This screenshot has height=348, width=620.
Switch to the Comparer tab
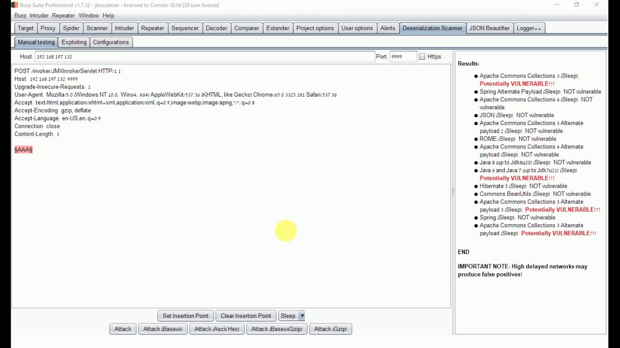click(x=247, y=28)
